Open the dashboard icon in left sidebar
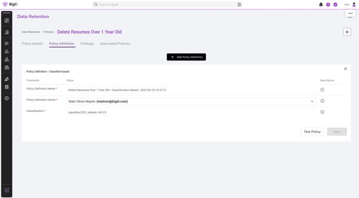 (7, 20)
